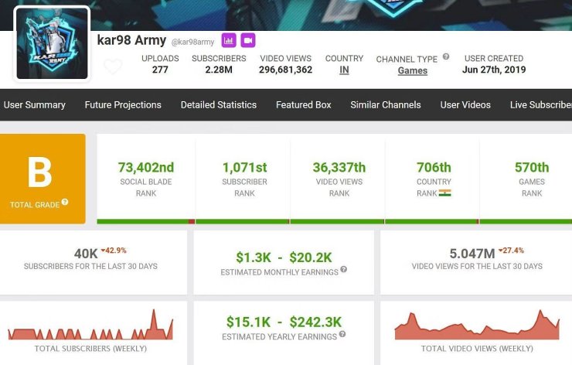
Task: Click the 27.4% video views decrease indicator
Action: pos(511,251)
